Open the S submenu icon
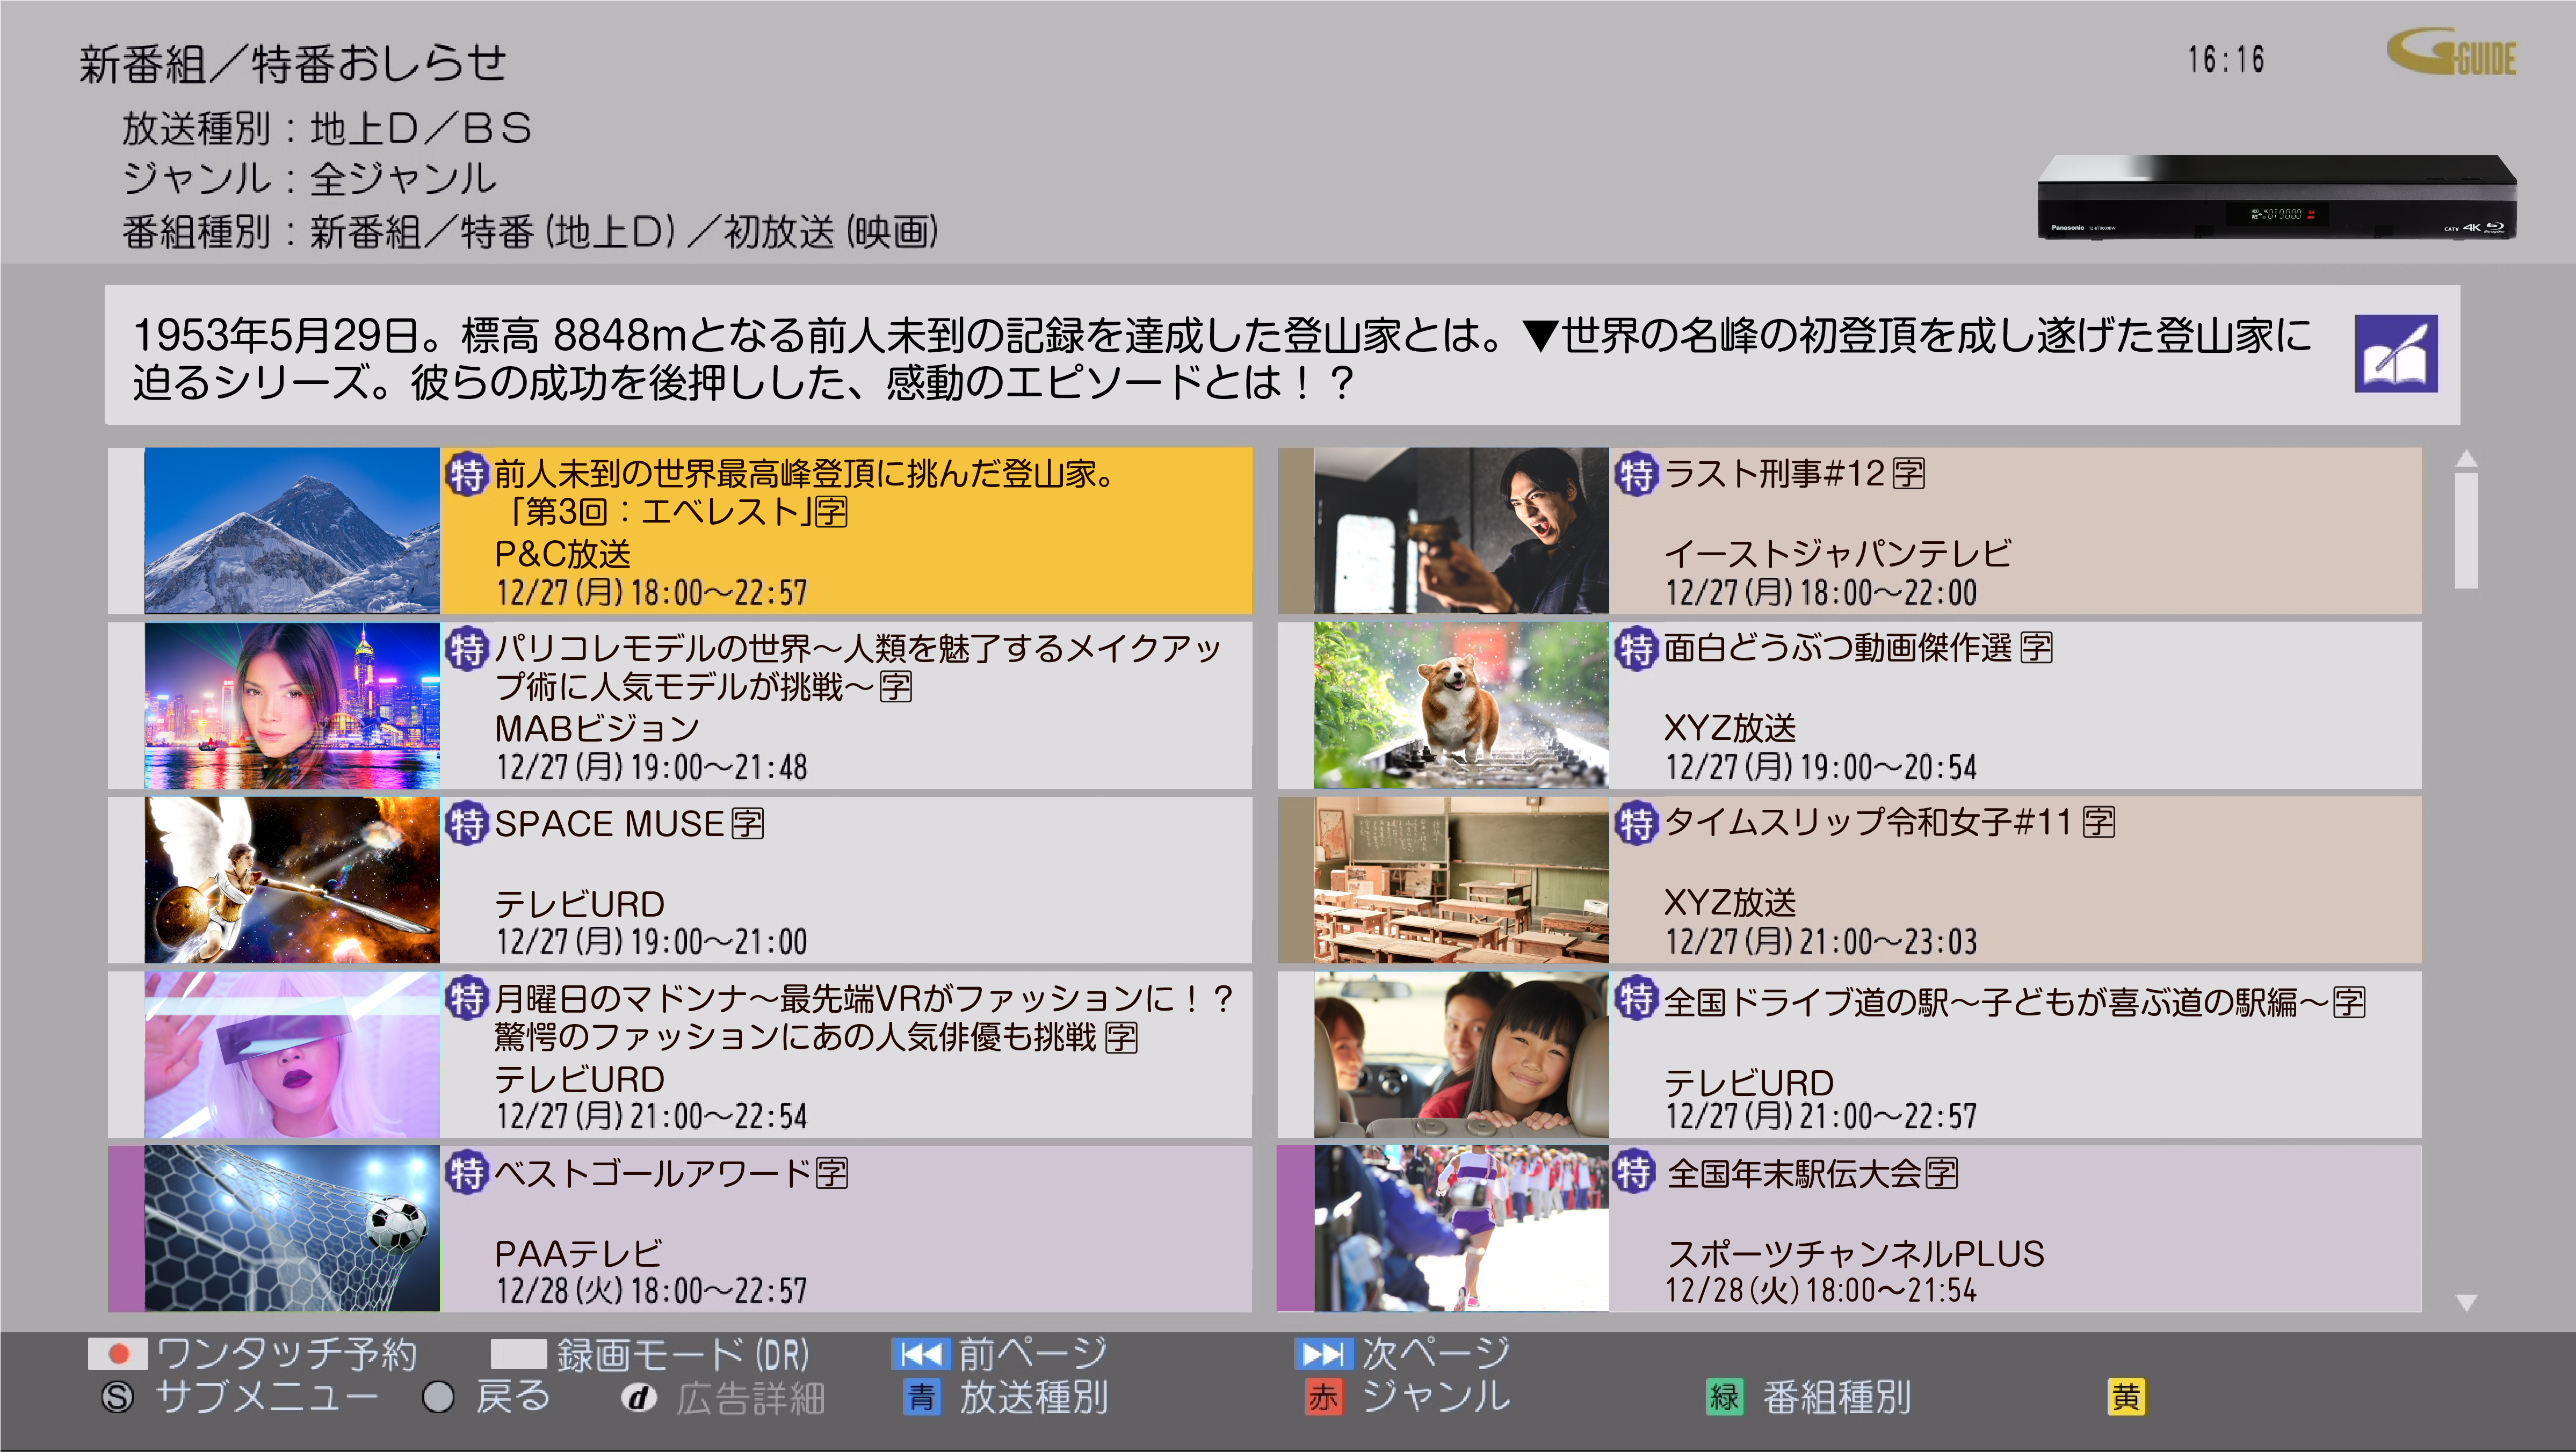The height and width of the screenshot is (1452, 2576). click(x=118, y=1397)
